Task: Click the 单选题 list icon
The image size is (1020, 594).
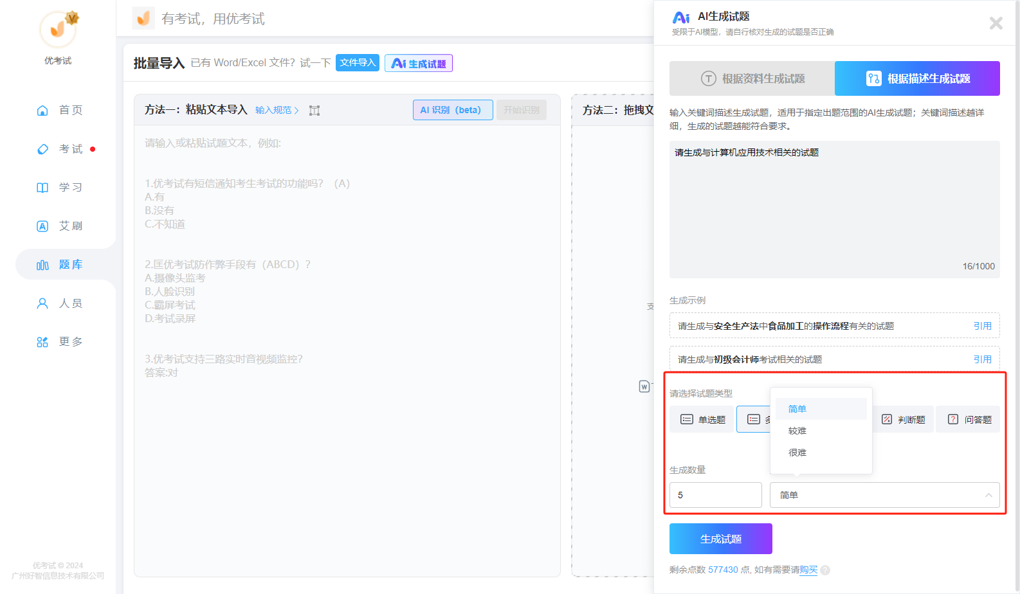Action: click(687, 419)
